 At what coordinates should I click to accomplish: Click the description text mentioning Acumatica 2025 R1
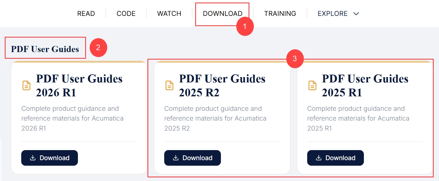point(358,118)
